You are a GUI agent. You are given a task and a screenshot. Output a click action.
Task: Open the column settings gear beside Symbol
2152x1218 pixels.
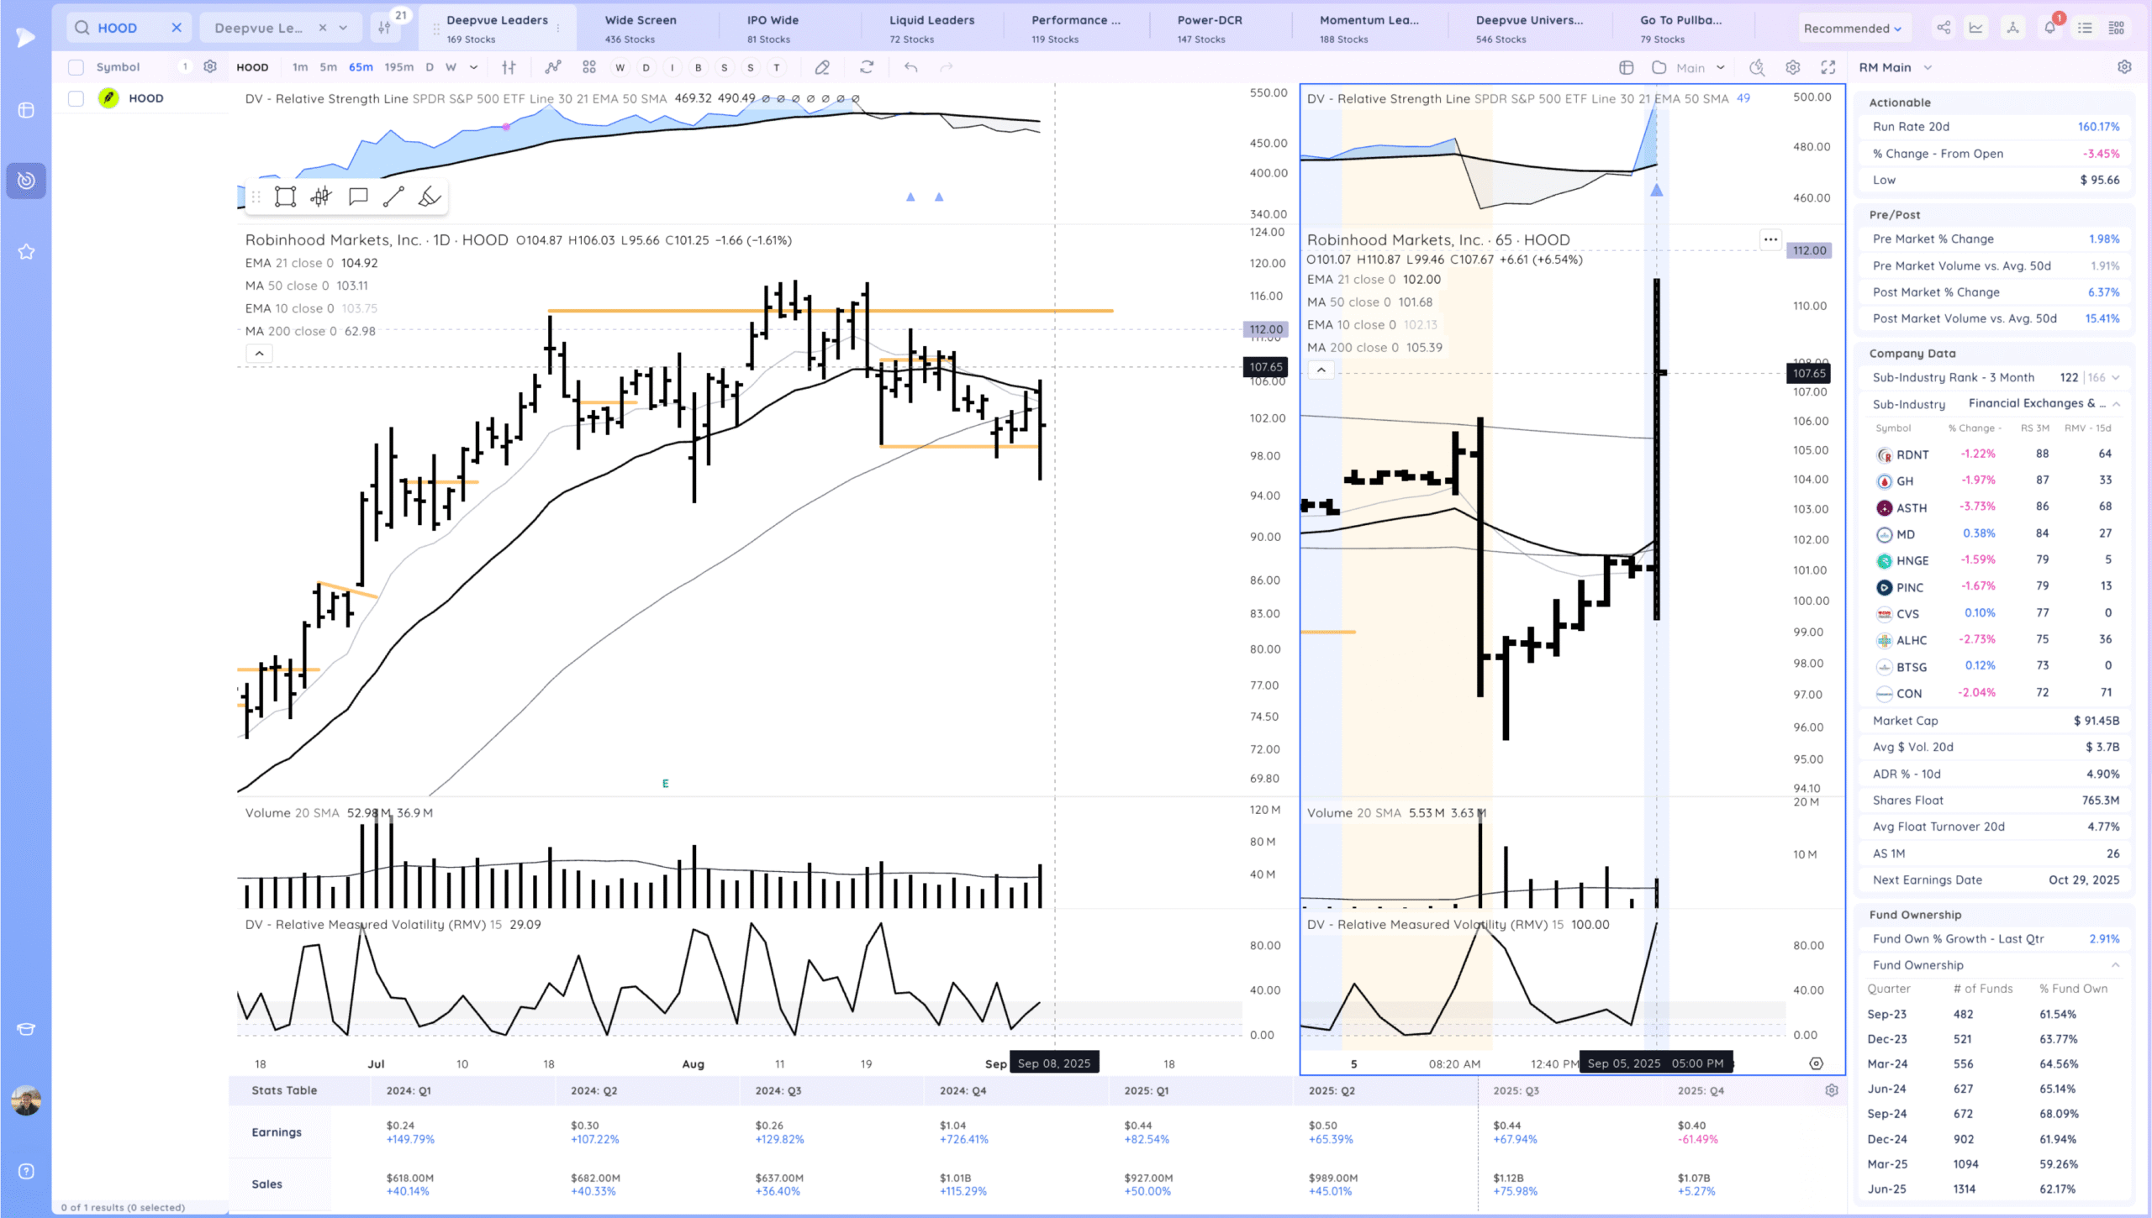pos(210,66)
